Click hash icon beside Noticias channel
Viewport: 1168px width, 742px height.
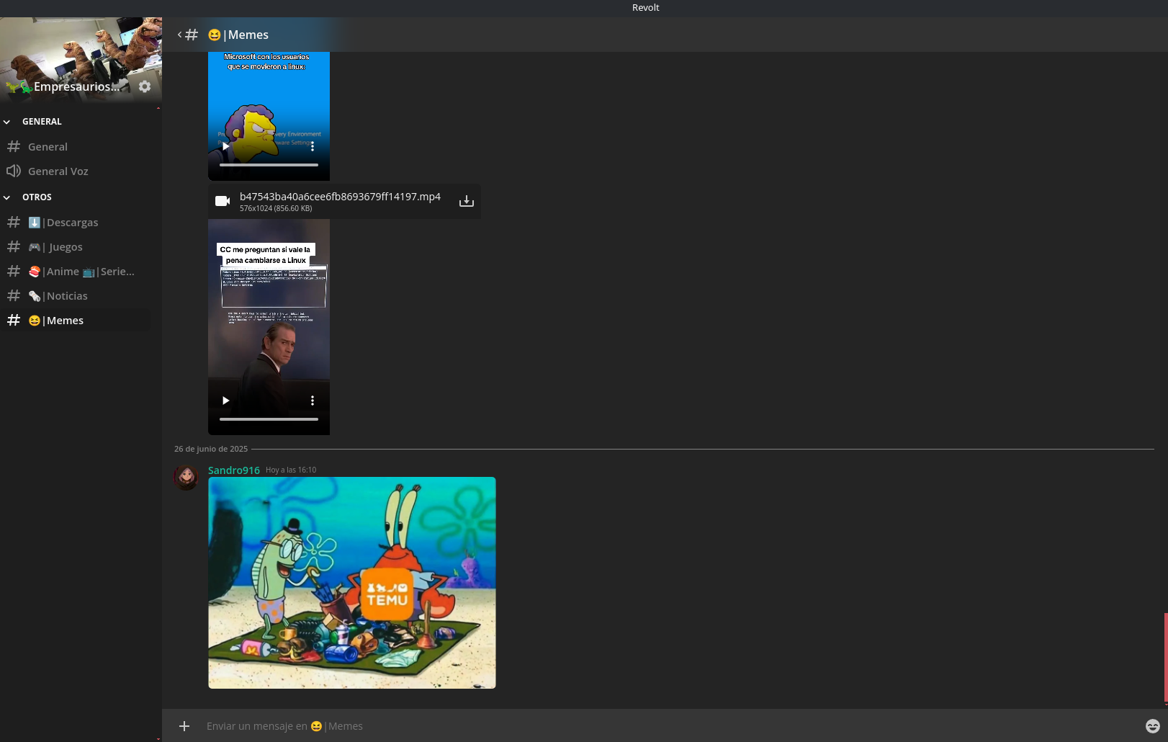coord(14,296)
